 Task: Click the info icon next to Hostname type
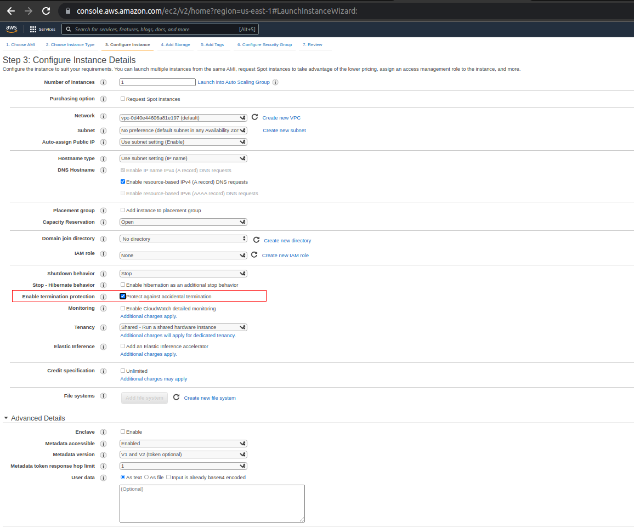tap(104, 159)
